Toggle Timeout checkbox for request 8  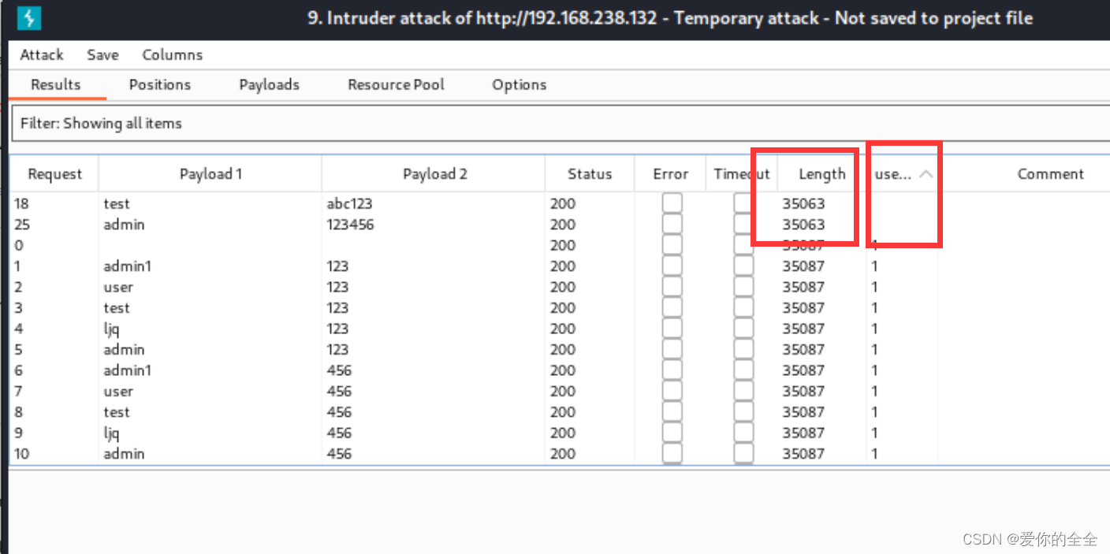tap(743, 412)
